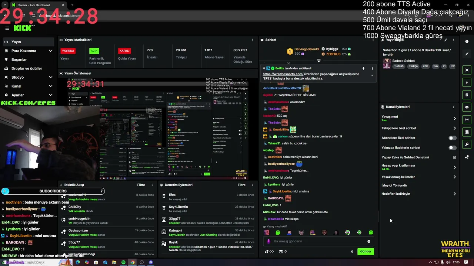This screenshot has width=474, height=266.
Task: Click the Turkish tag in stream info
Action: click(399, 66)
